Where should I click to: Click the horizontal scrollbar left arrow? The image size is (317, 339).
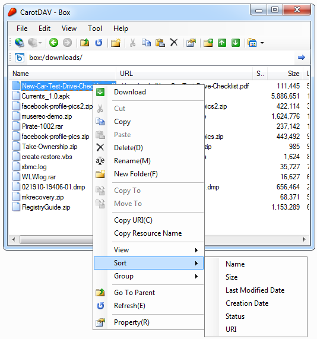[14, 239]
